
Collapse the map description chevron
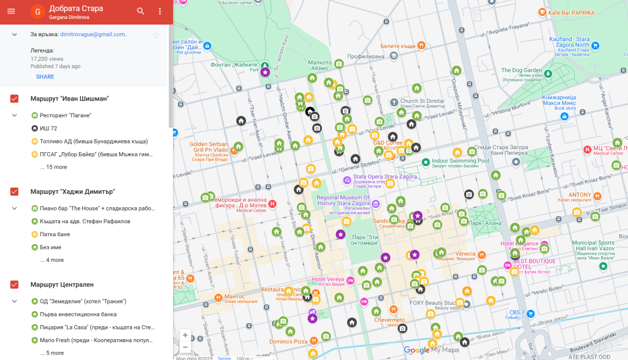pyautogui.click(x=14, y=34)
